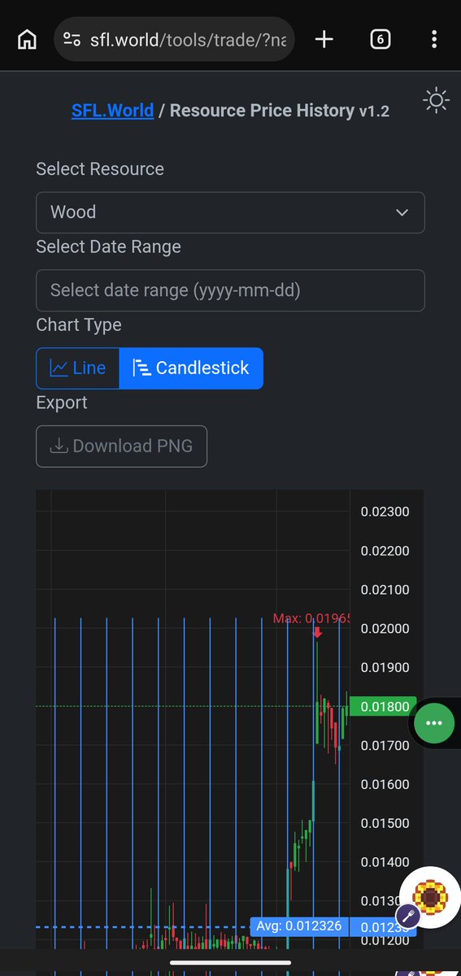The height and width of the screenshot is (976, 461).
Task: Tap the green floating chat bubble
Action: tap(433, 722)
